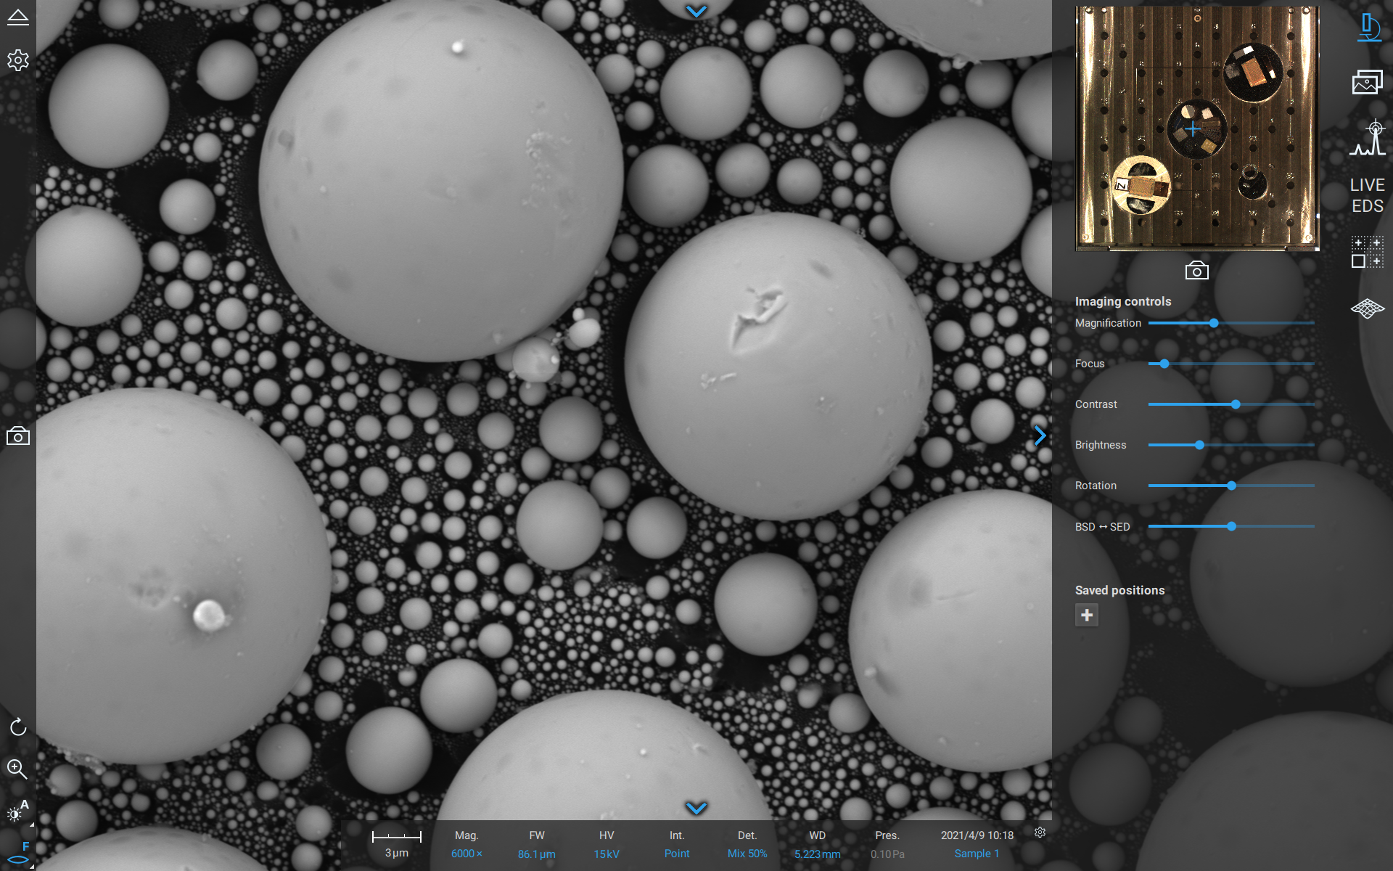The width and height of the screenshot is (1393, 871).
Task: Open the microscope imaging mode icon
Action: coord(1368,27)
